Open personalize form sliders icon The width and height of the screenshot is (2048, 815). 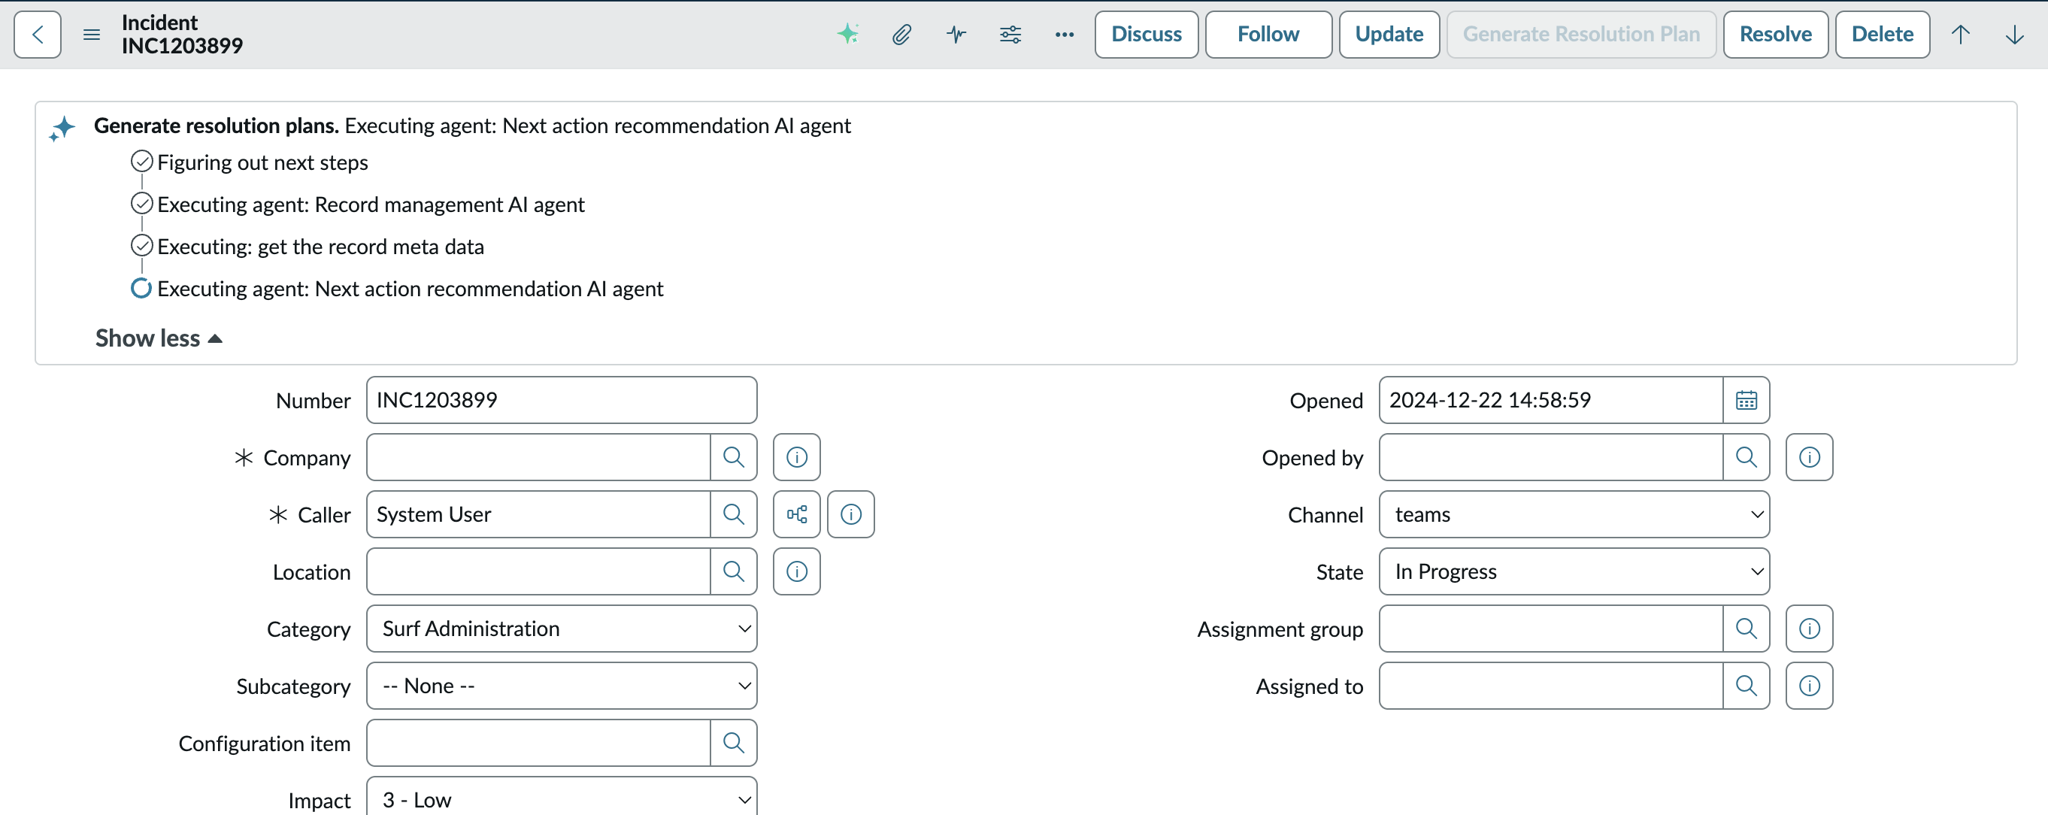[1010, 34]
